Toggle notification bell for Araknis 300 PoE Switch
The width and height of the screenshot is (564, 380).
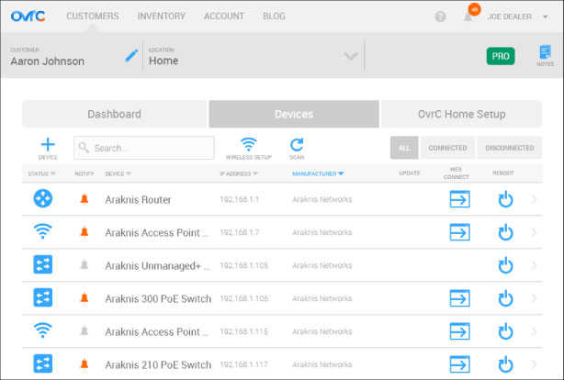[85, 298]
